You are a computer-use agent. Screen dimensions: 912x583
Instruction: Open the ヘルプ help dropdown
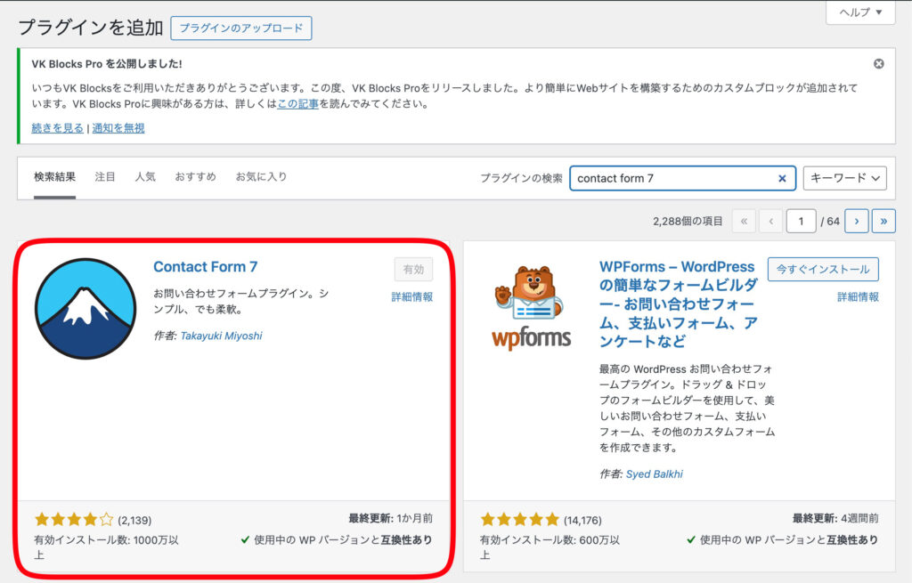pos(860,12)
